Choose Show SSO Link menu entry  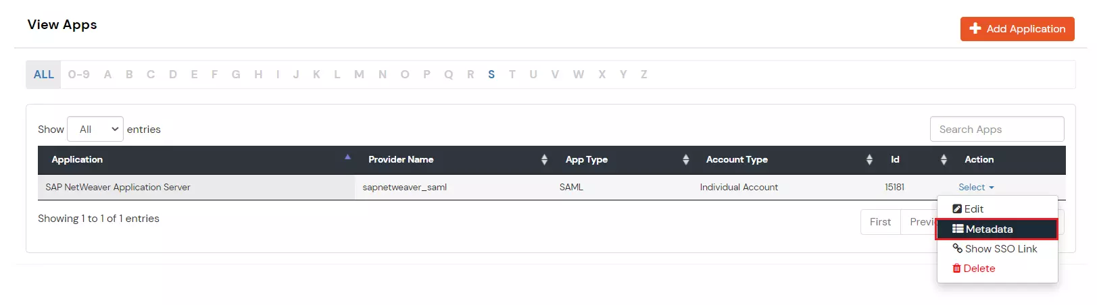pyautogui.click(x=997, y=249)
